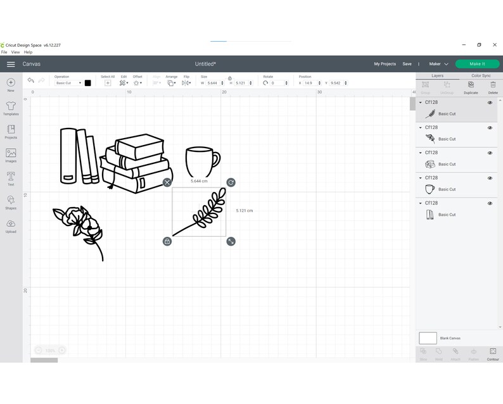Image resolution: width=503 pixels, height=404 pixels.
Task: Click the Select All icon
Action: click(108, 83)
